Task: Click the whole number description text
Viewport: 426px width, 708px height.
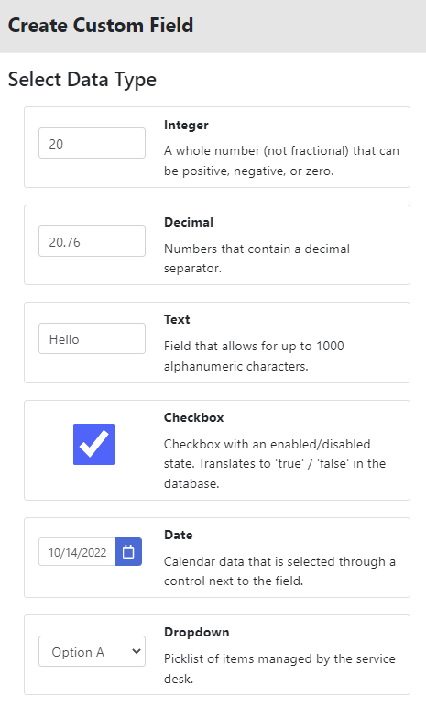Action: pos(281,160)
